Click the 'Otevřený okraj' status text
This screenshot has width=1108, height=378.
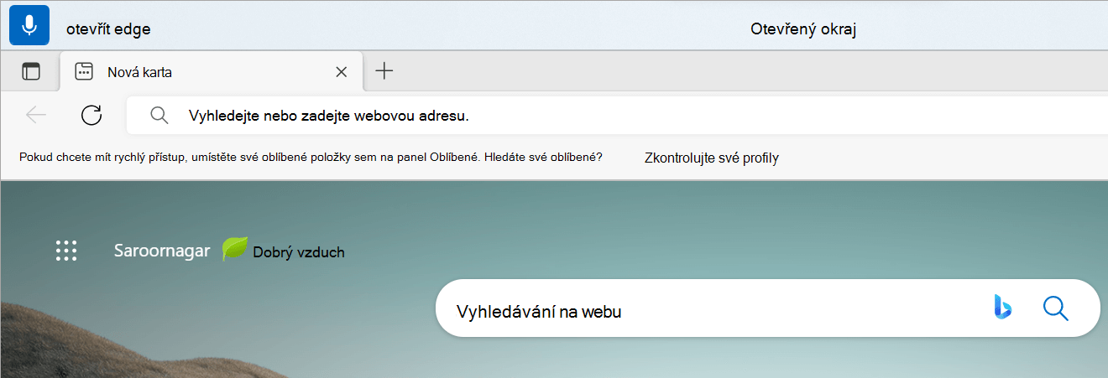802,29
